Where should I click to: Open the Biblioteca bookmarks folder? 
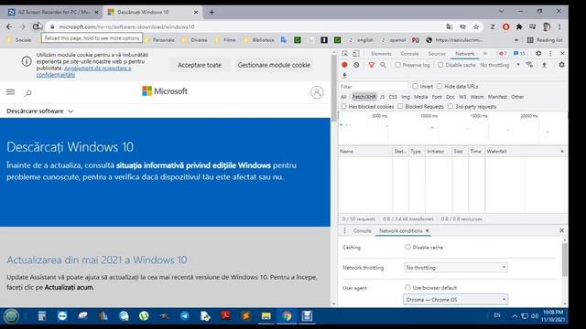click(x=258, y=40)
